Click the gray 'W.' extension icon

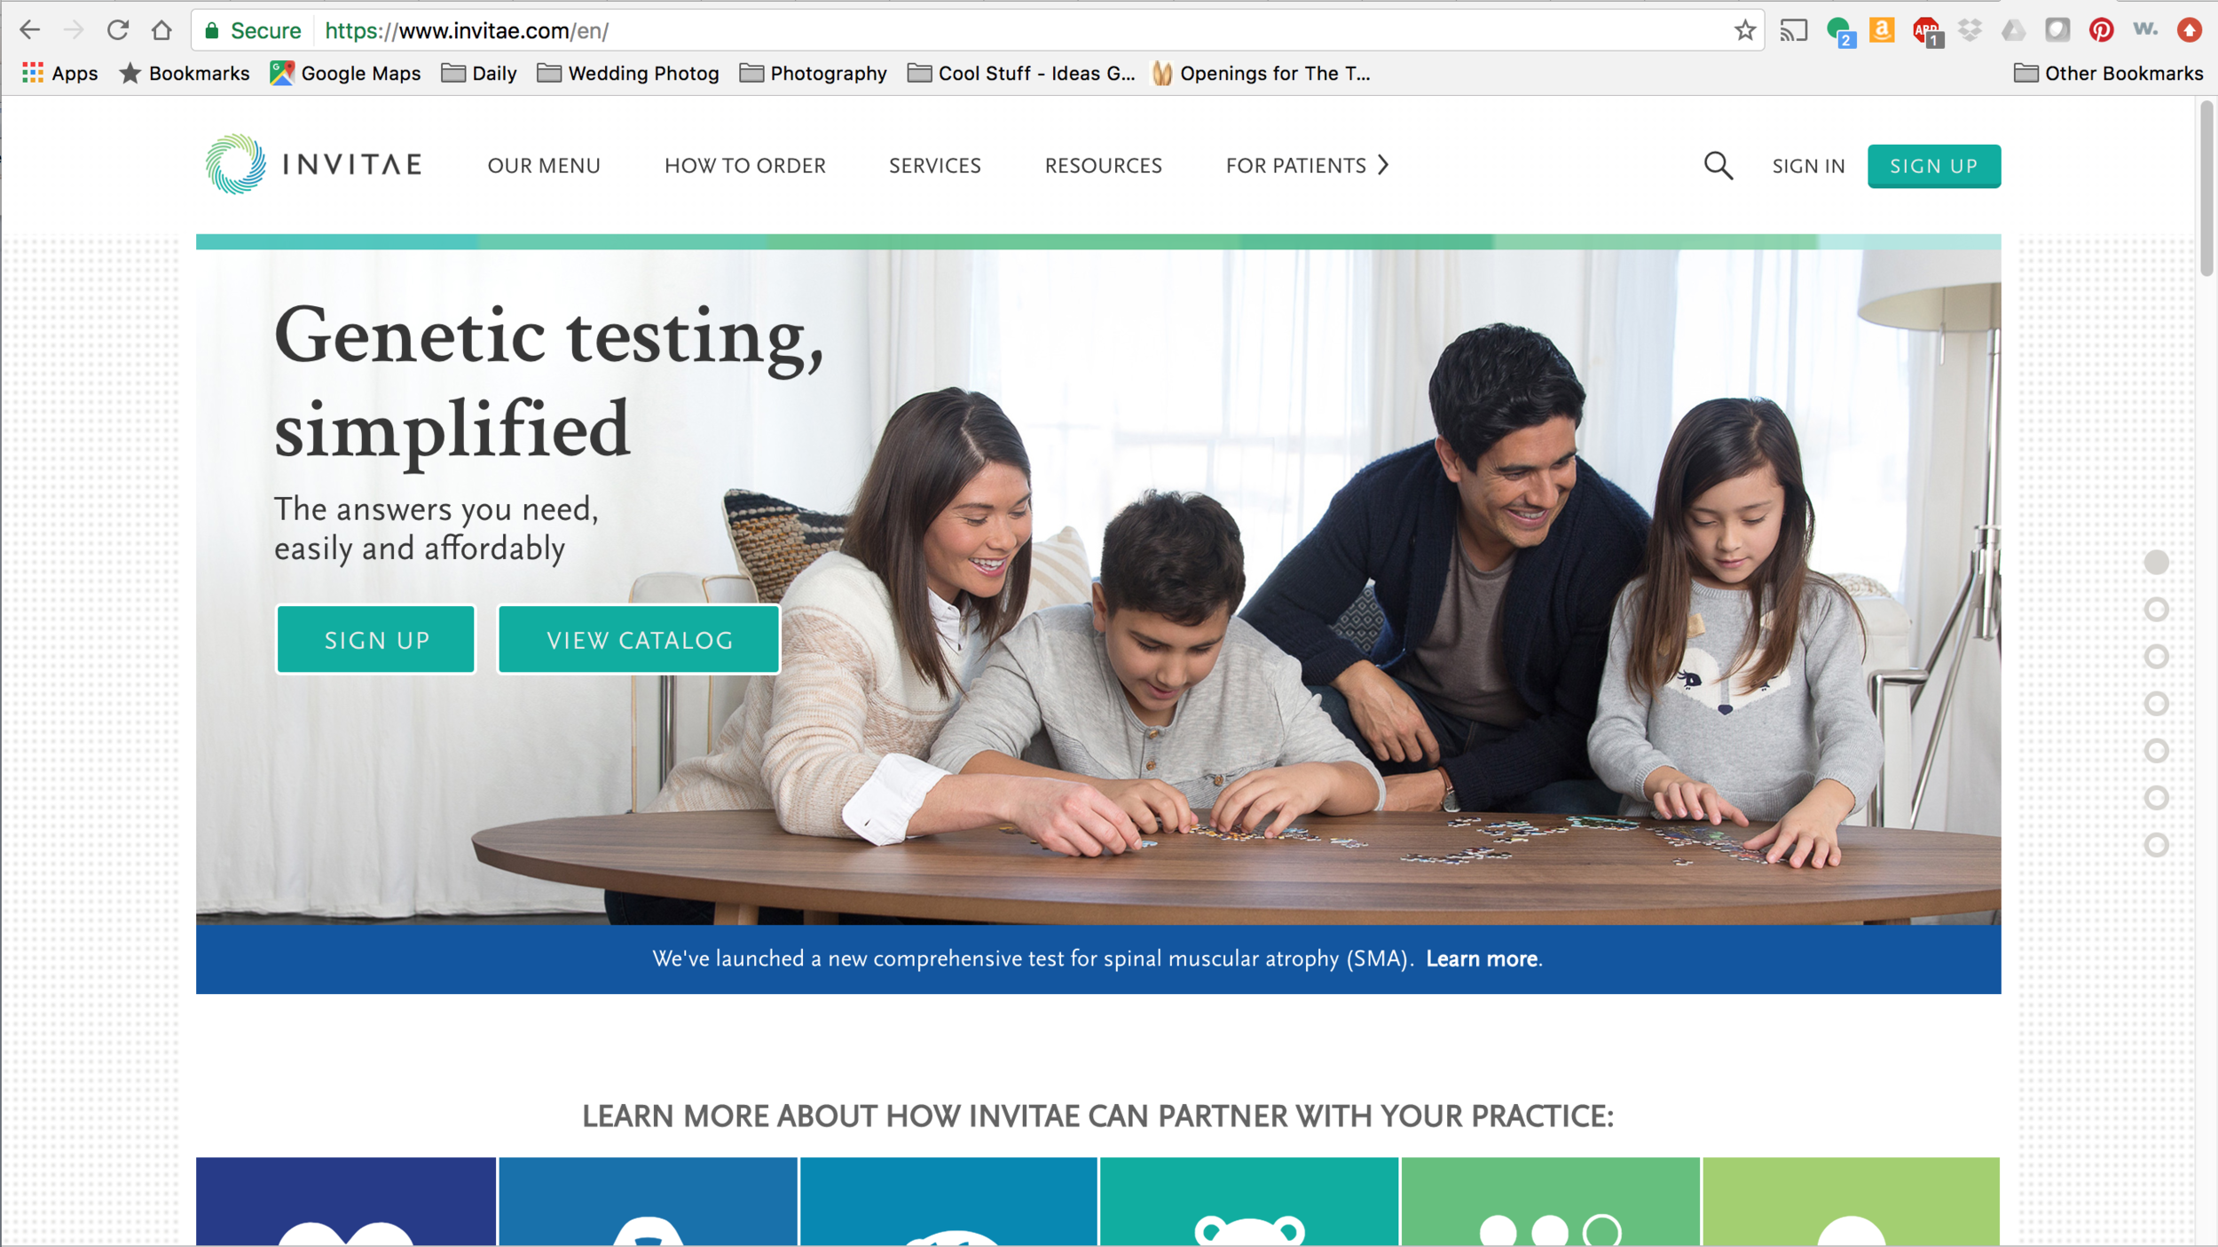coord(2144,30)
